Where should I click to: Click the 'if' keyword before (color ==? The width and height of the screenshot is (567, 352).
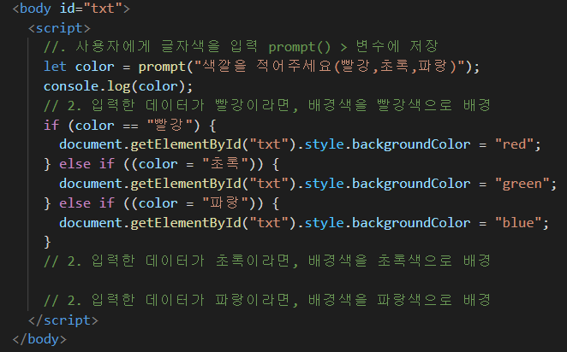51,125
